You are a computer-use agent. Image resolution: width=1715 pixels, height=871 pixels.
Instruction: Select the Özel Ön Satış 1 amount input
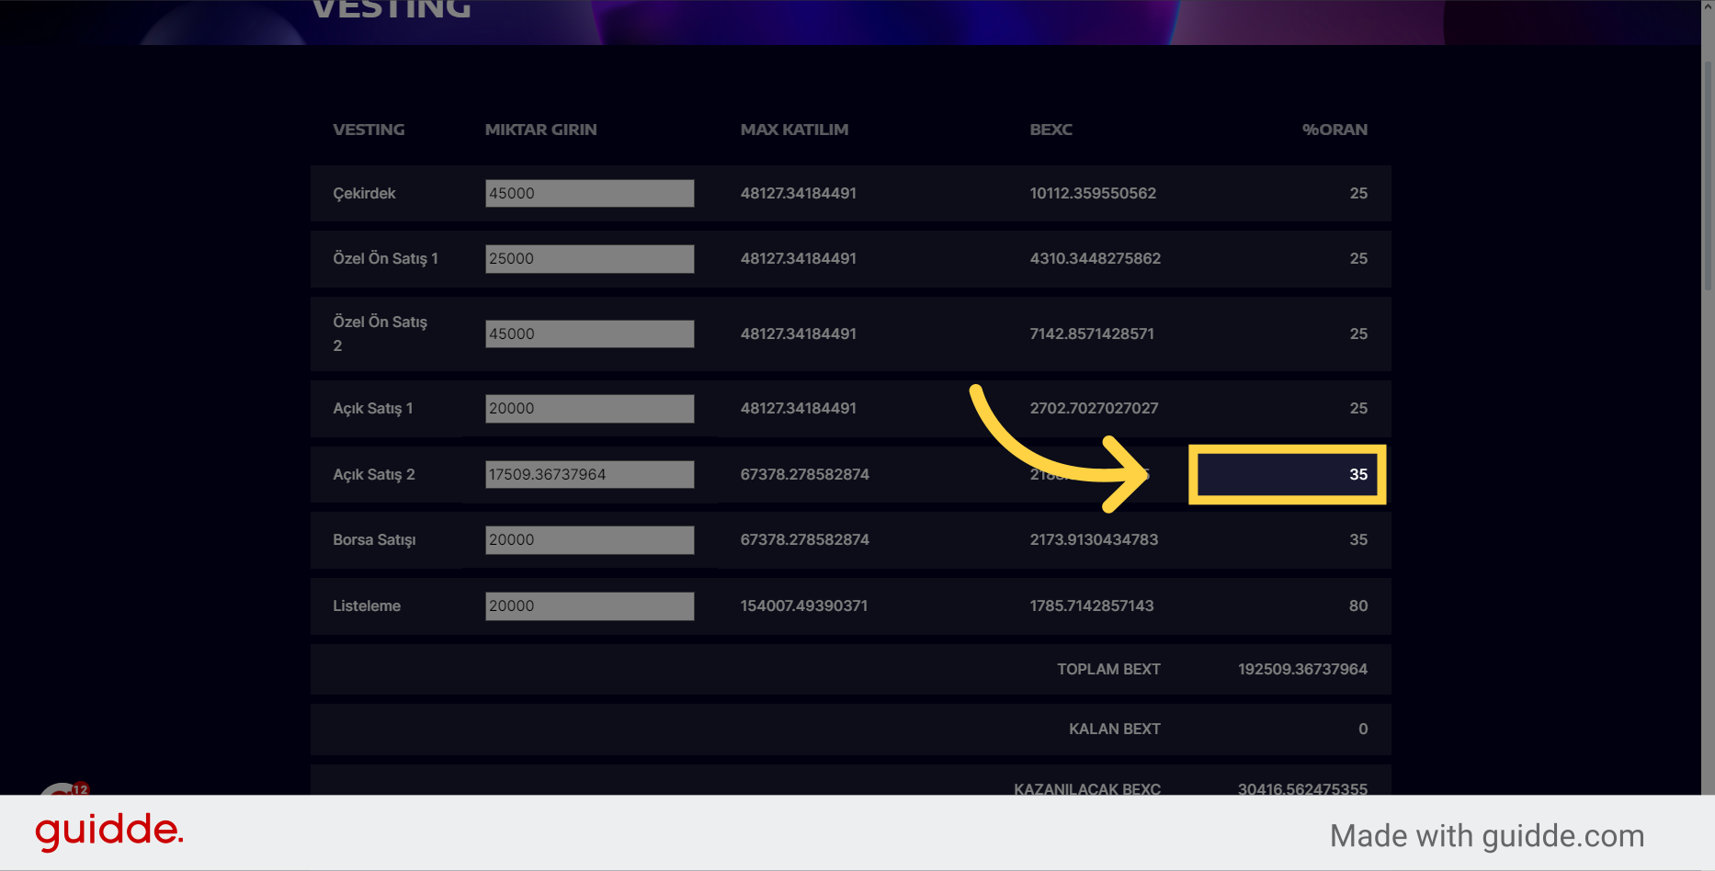[x=589, y=259]
